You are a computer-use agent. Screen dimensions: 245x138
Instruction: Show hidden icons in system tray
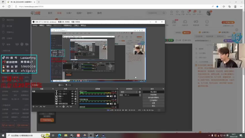(209, 136)
